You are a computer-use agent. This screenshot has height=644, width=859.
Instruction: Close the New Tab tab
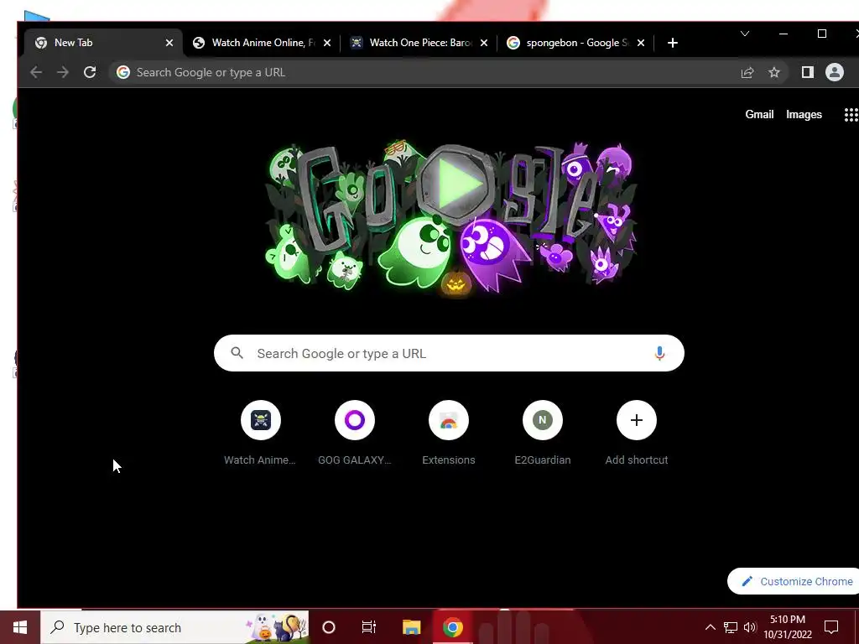pos(169,43)
